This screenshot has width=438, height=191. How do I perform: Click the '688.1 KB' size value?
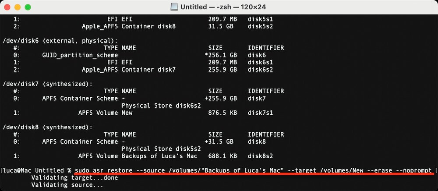point(223,156)
